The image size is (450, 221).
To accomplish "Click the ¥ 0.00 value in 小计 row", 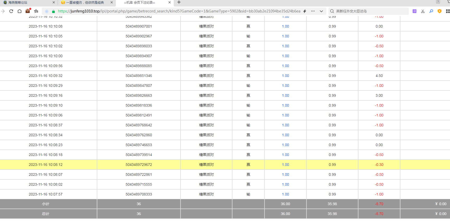I will click(441, 204).
